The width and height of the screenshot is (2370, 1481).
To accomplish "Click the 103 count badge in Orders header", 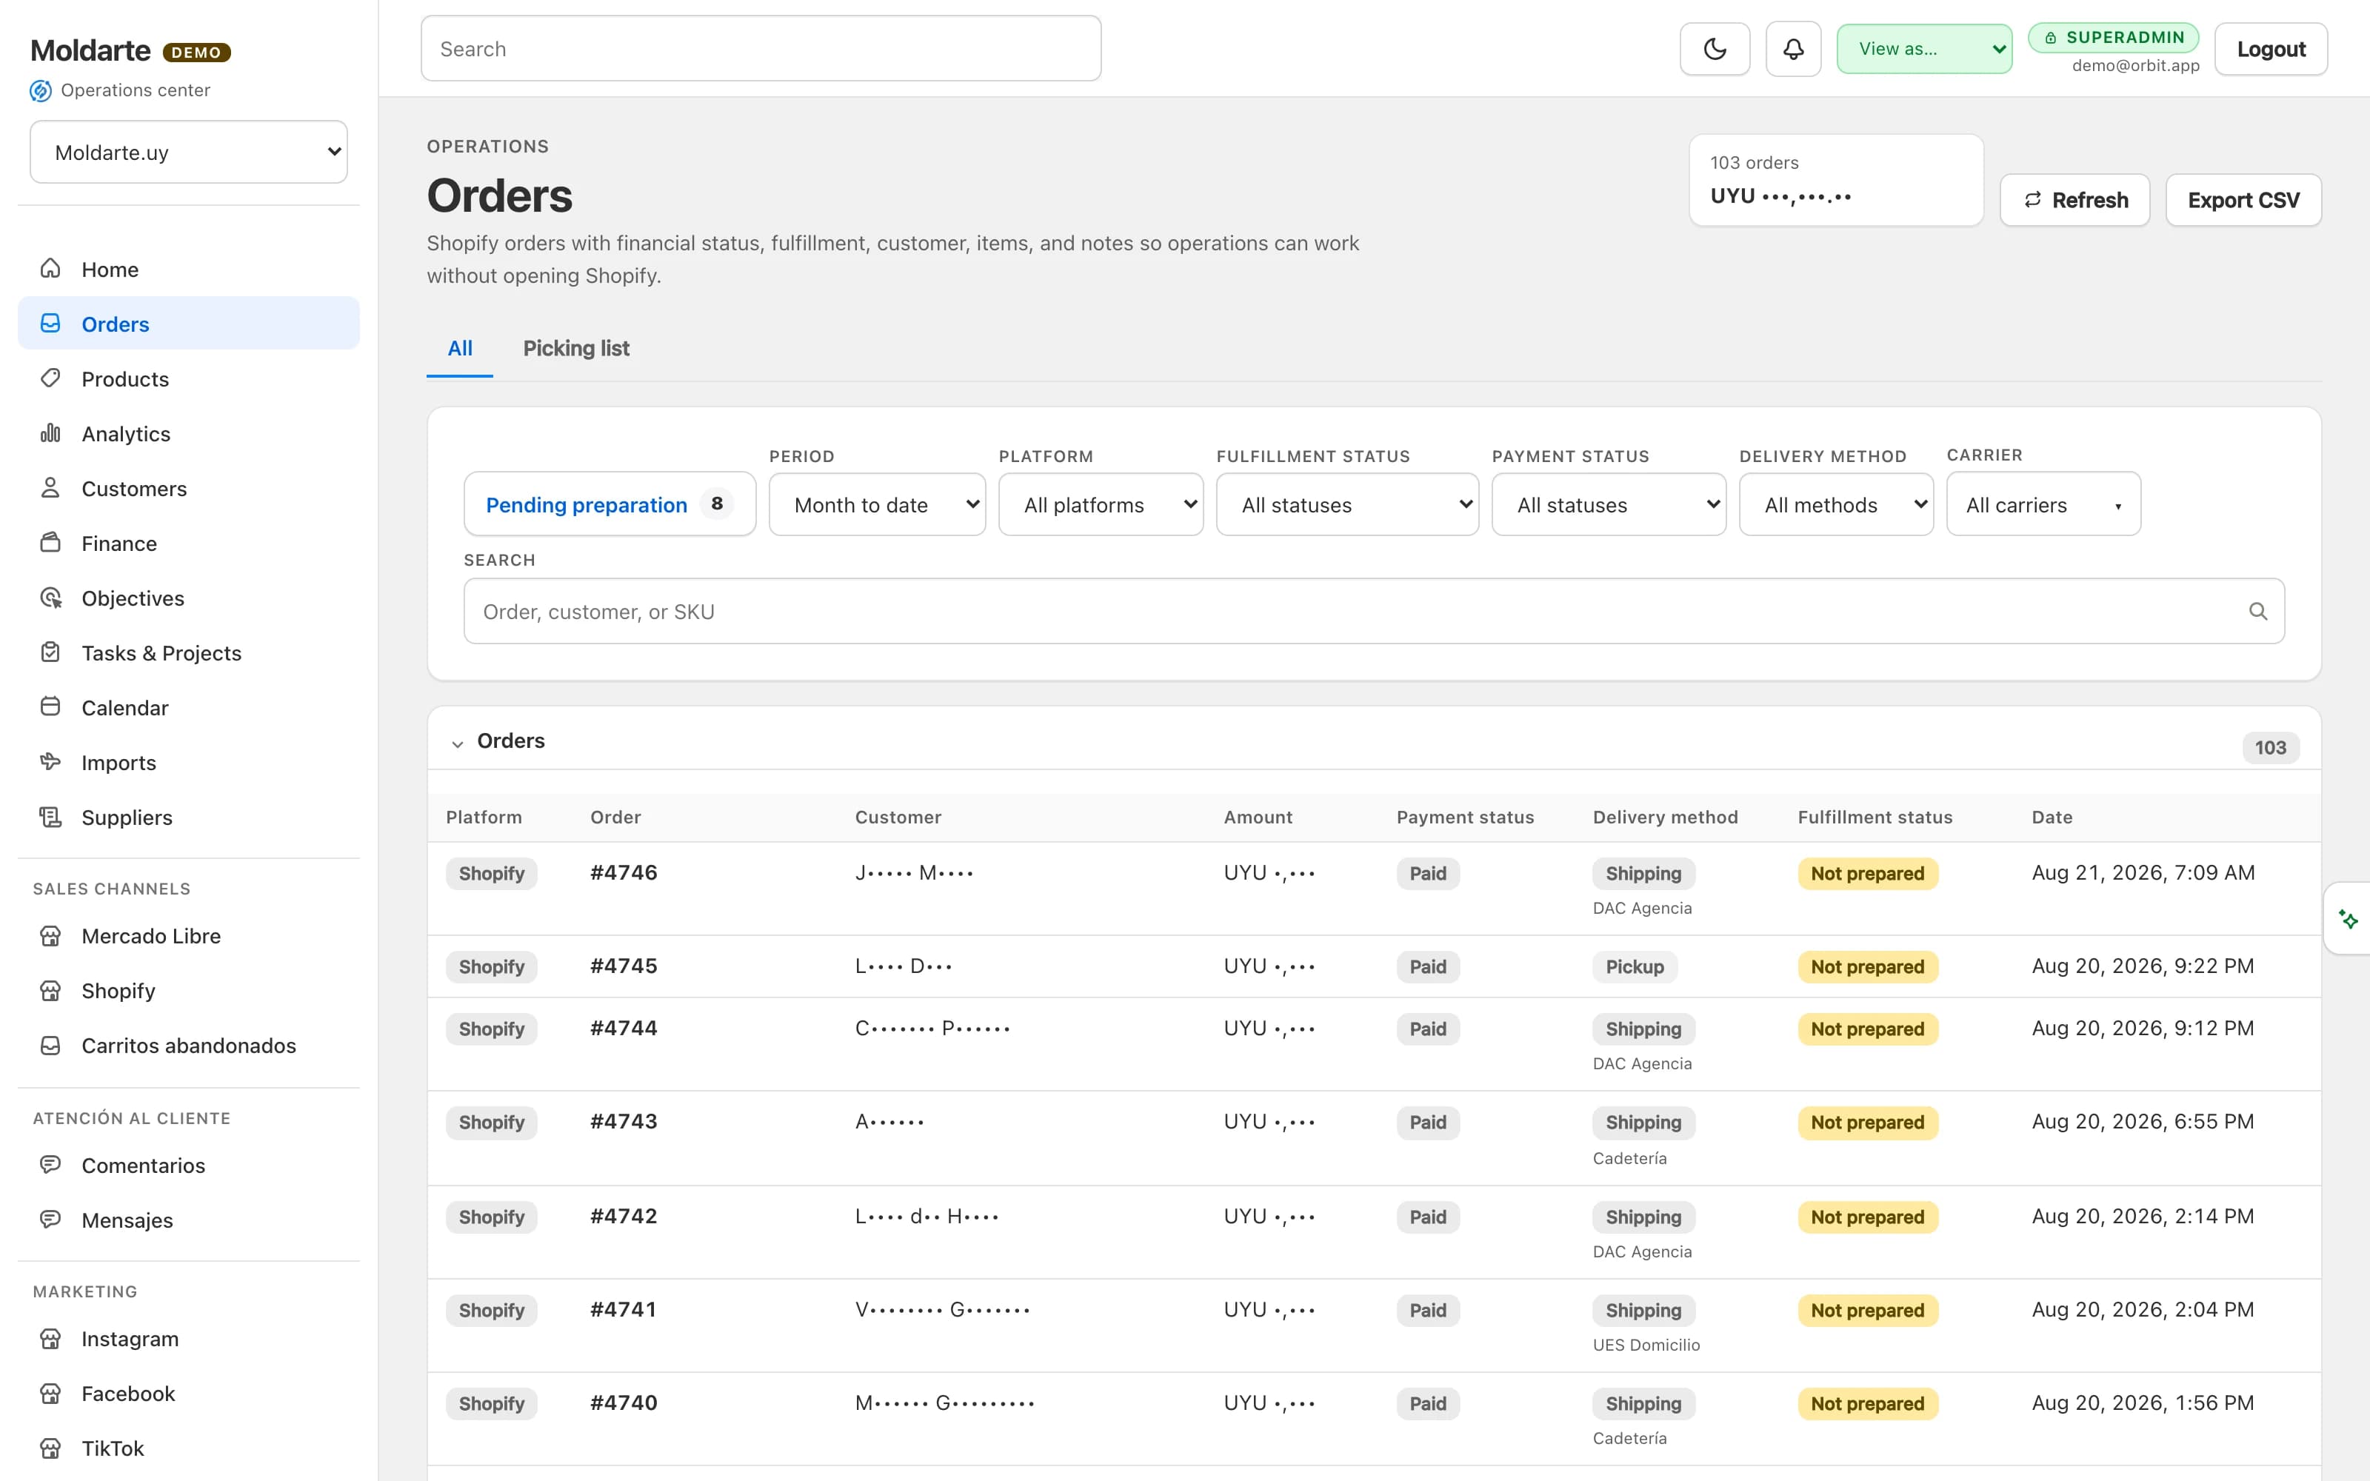I will pos(2270,747).
